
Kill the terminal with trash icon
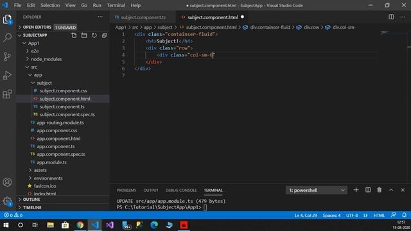pyautogui.click(x=380, y=190)
